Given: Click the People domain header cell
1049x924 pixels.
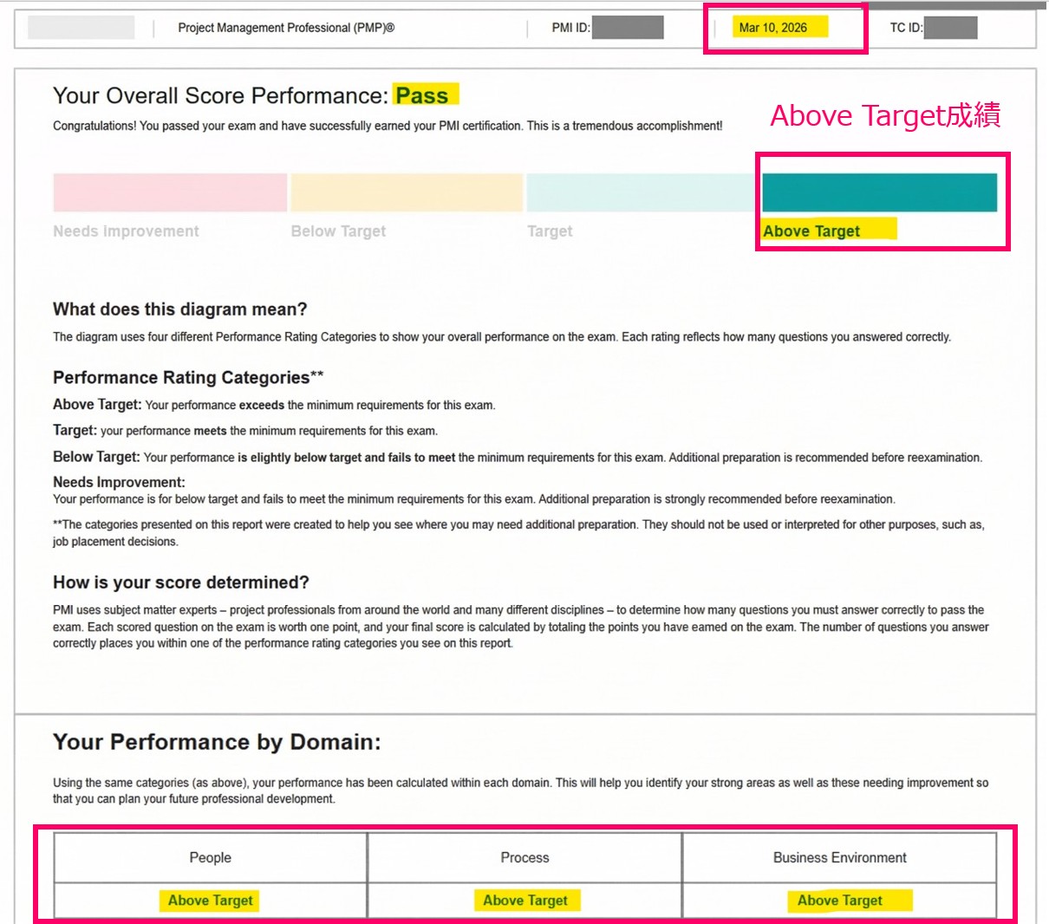Looking at the screenshot, I should [211, 857].
